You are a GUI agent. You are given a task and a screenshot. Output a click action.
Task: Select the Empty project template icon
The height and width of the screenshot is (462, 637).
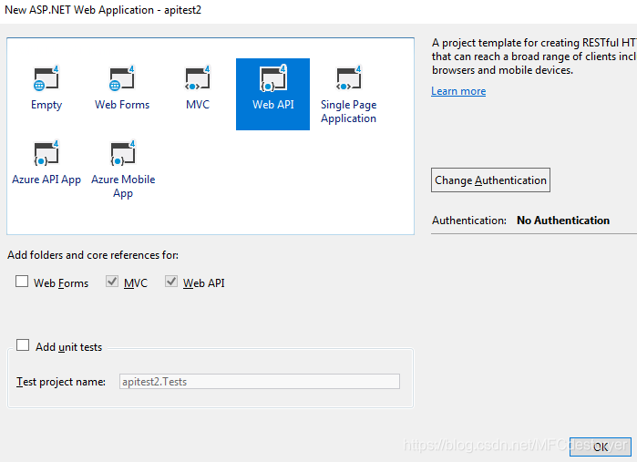[46, 78]
